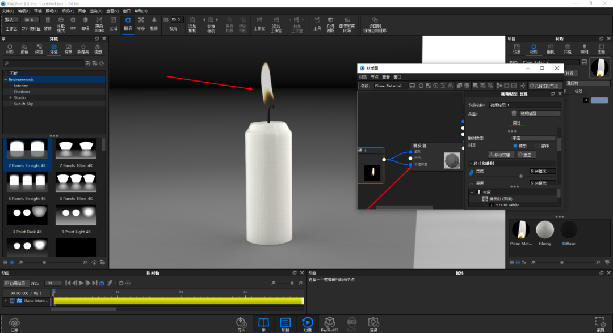This screenshot has height=333, width=613.
Task: Toggle Performance Mode (性能模式)
Action: 61,24
